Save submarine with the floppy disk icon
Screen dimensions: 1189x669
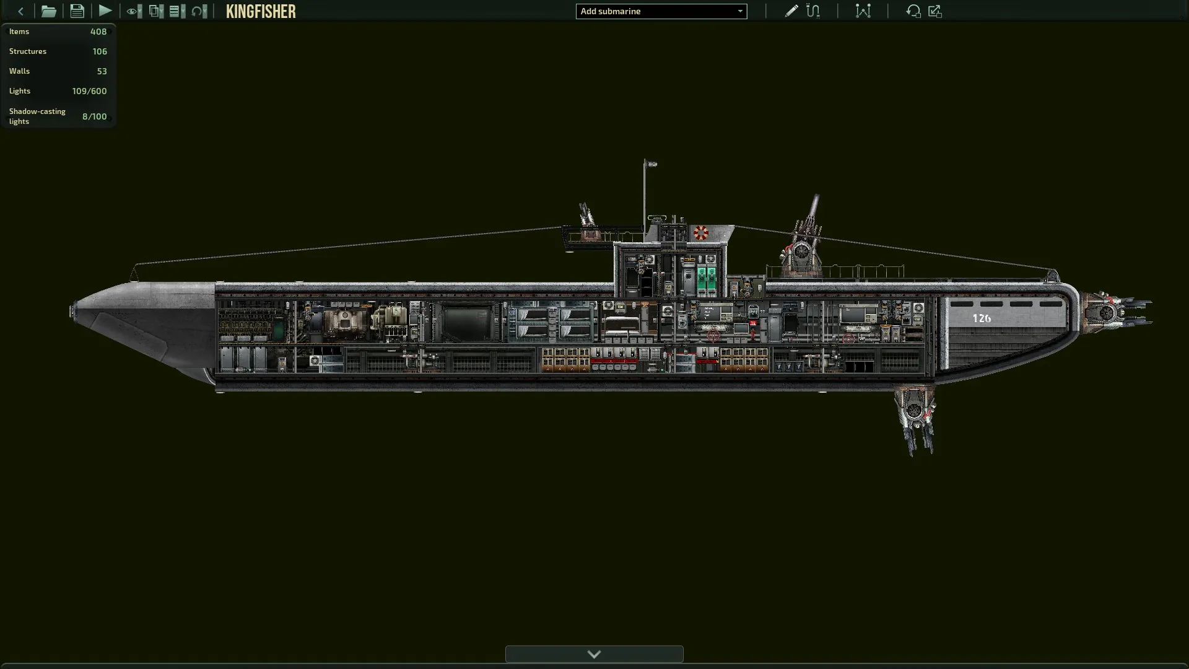(x=77, y=11)
